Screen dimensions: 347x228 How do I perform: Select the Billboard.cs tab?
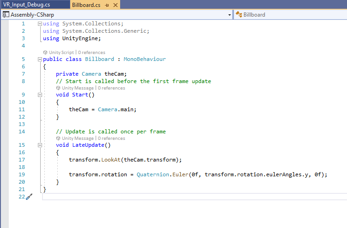coord(86,5)
